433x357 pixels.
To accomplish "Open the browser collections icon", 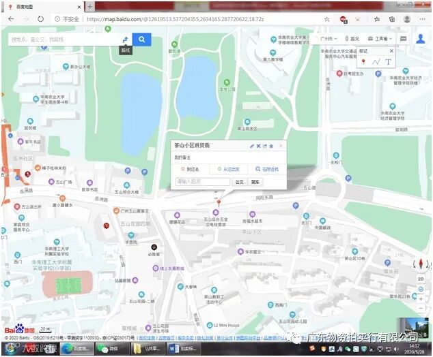I will point(392,19).
